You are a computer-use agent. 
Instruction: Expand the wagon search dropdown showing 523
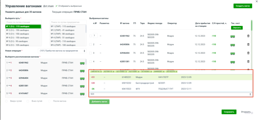coord(250,94)
